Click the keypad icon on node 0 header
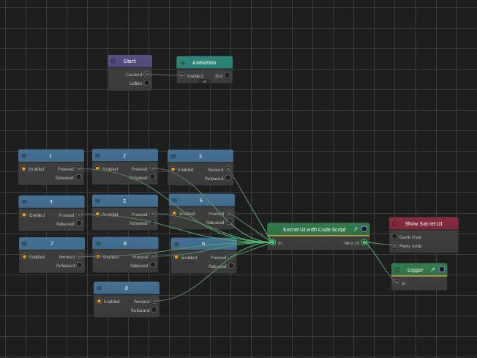Screen dimensions: 477x358 pos(99,288)
